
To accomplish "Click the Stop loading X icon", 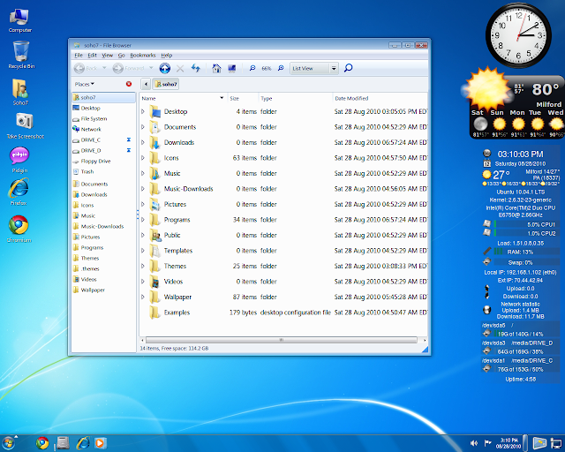I will pyautogui.click(x=180, y=68).
